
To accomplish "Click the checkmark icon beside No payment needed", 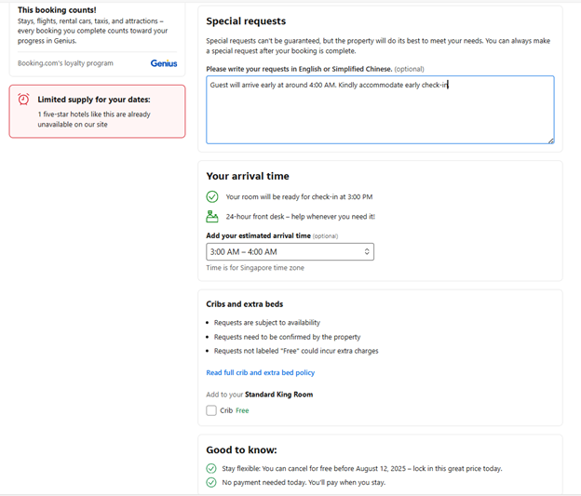I will tap(211, 483).
